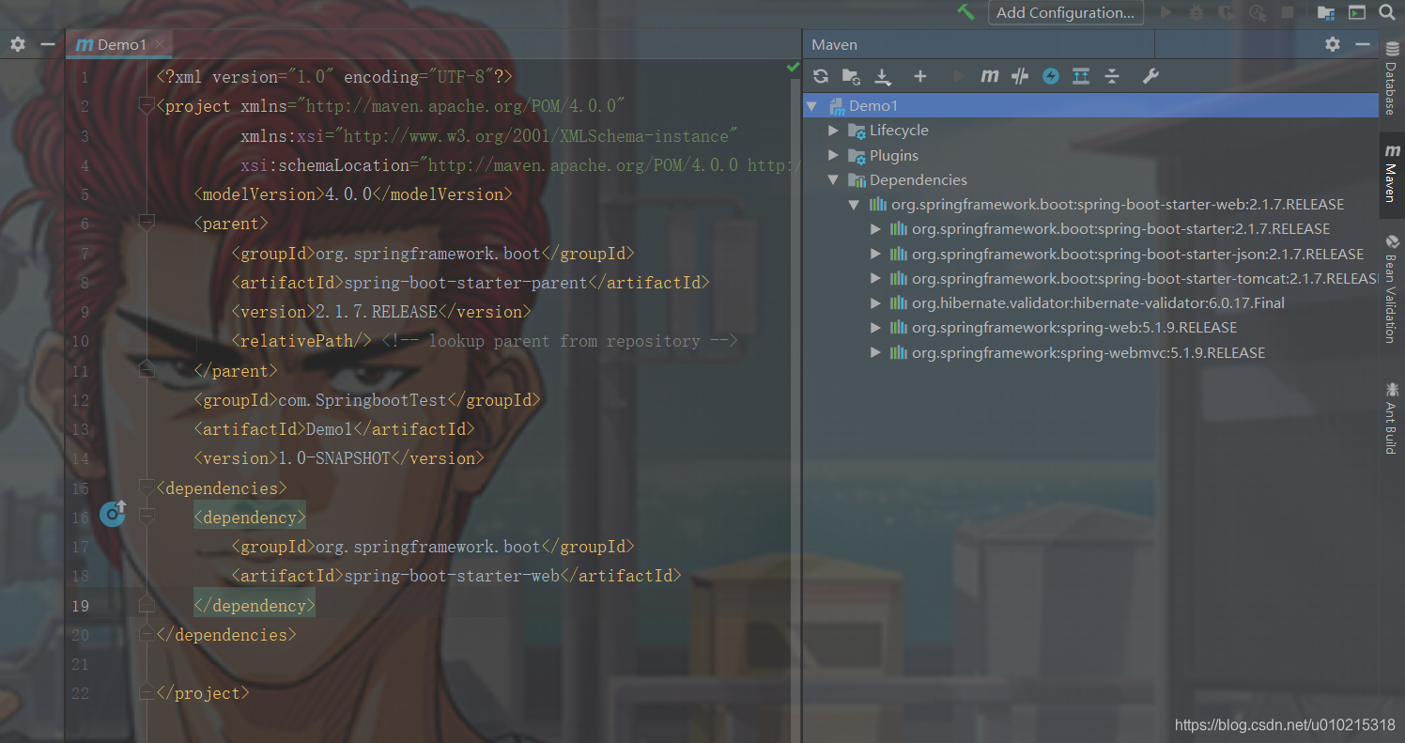The width and height of the screenshot is (1405, 743).
Task: Click the Run play icon in top toolbar
Action: 1166,12
